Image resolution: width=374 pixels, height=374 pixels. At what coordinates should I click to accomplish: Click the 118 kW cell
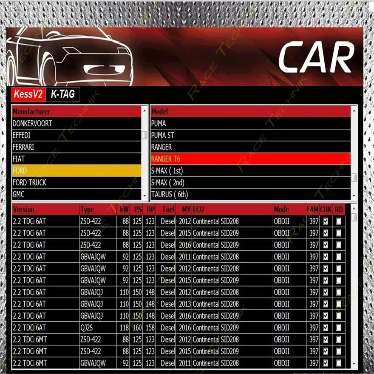tap(124, 328)
